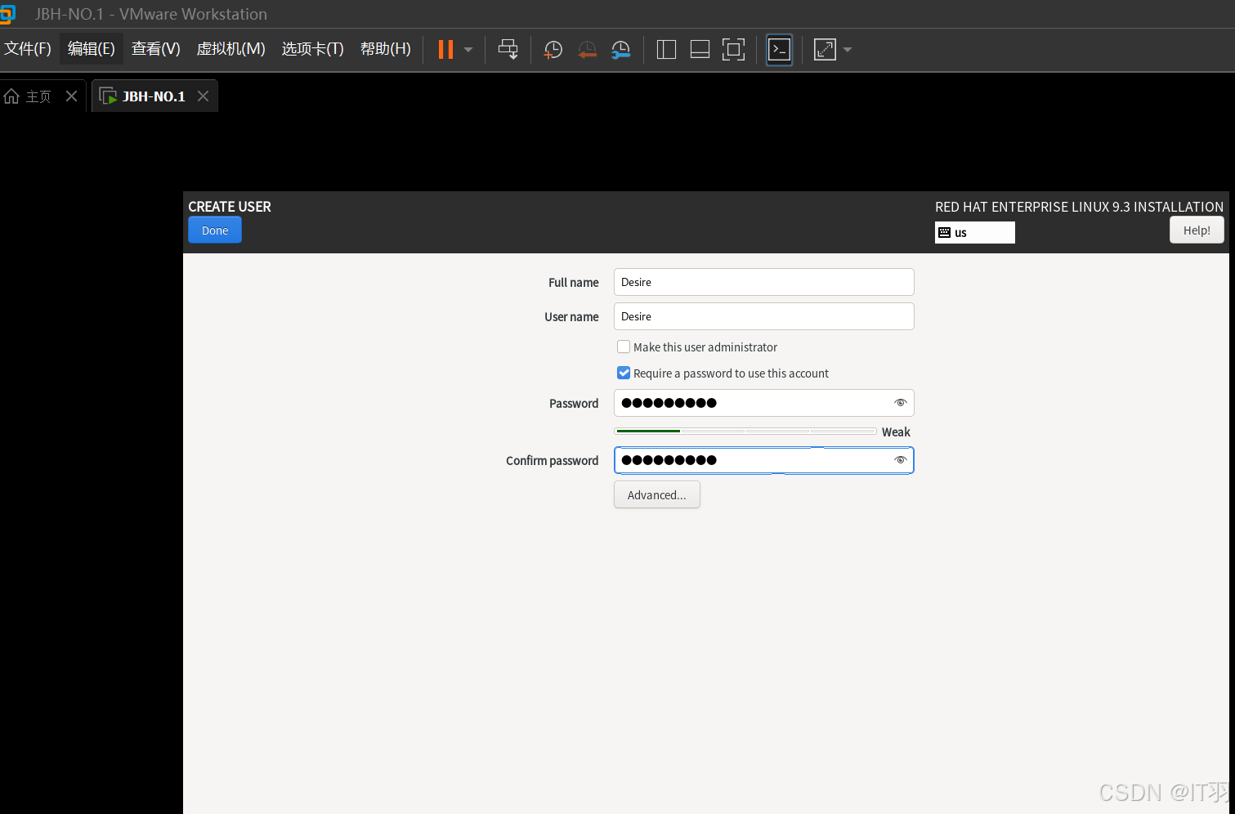The height and width of the screenshot is (814, 1235).
Task: Send Ctrl+Alt+Del to the VM
Action: click(x=508, y=49)
